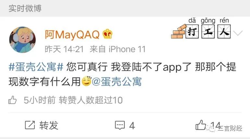Tap the confused emoji in post
Image resolution: width=250 pixels, height=139 pixels.
pyautogui.click(x=87, y=81)
